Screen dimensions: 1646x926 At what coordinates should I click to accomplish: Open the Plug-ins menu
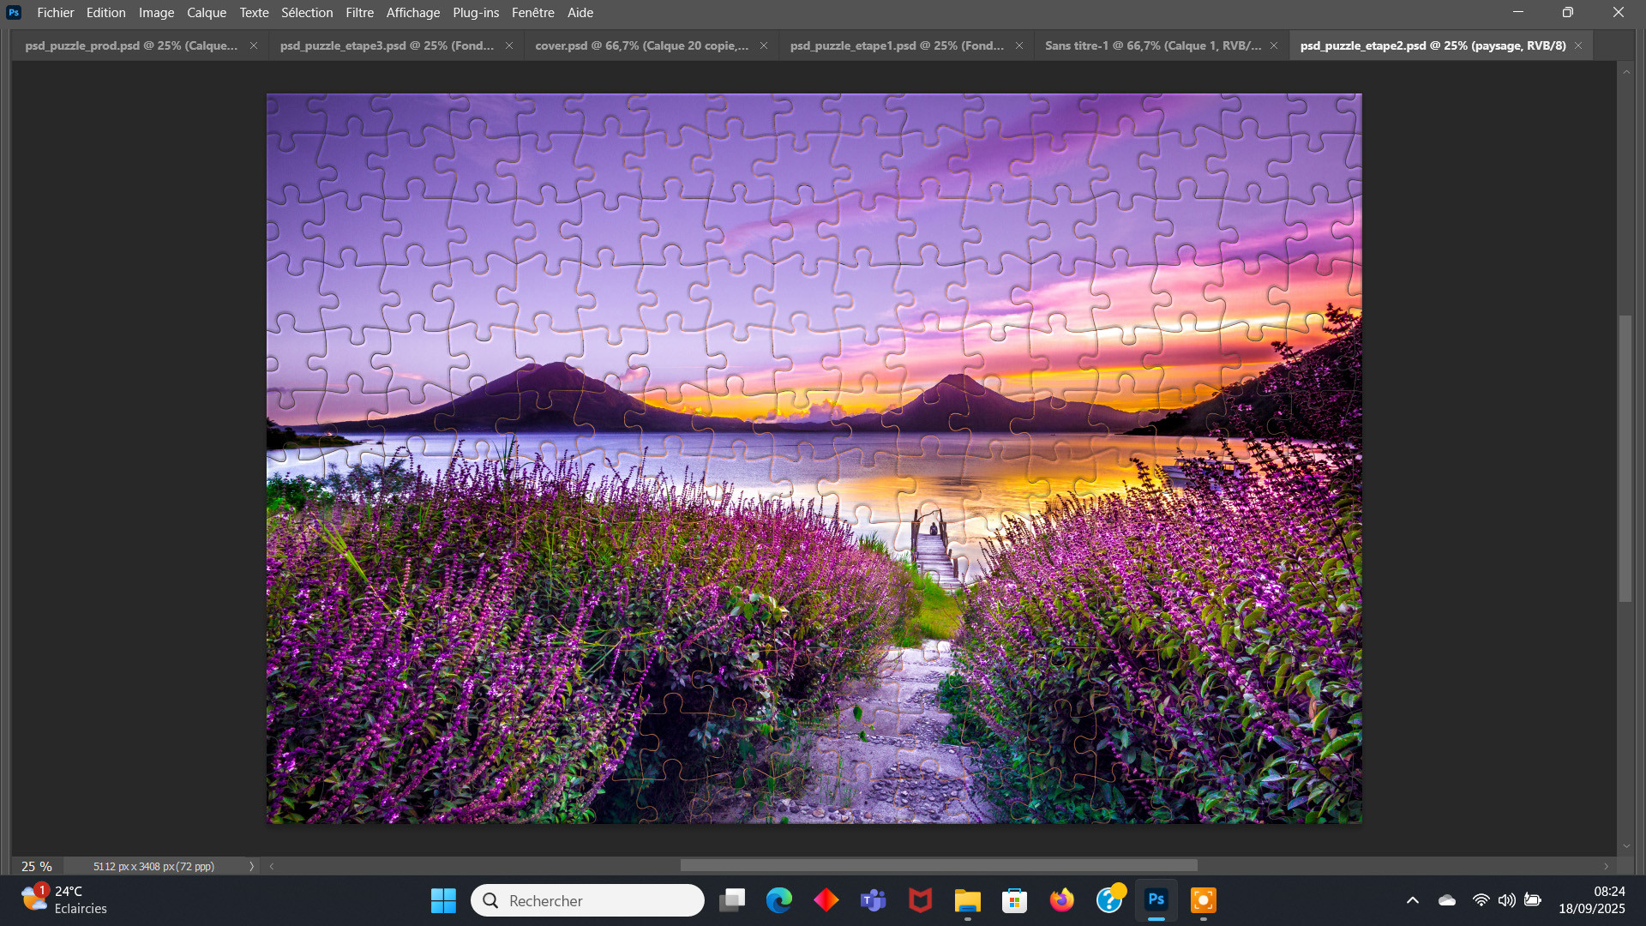(x=476, y=13)
